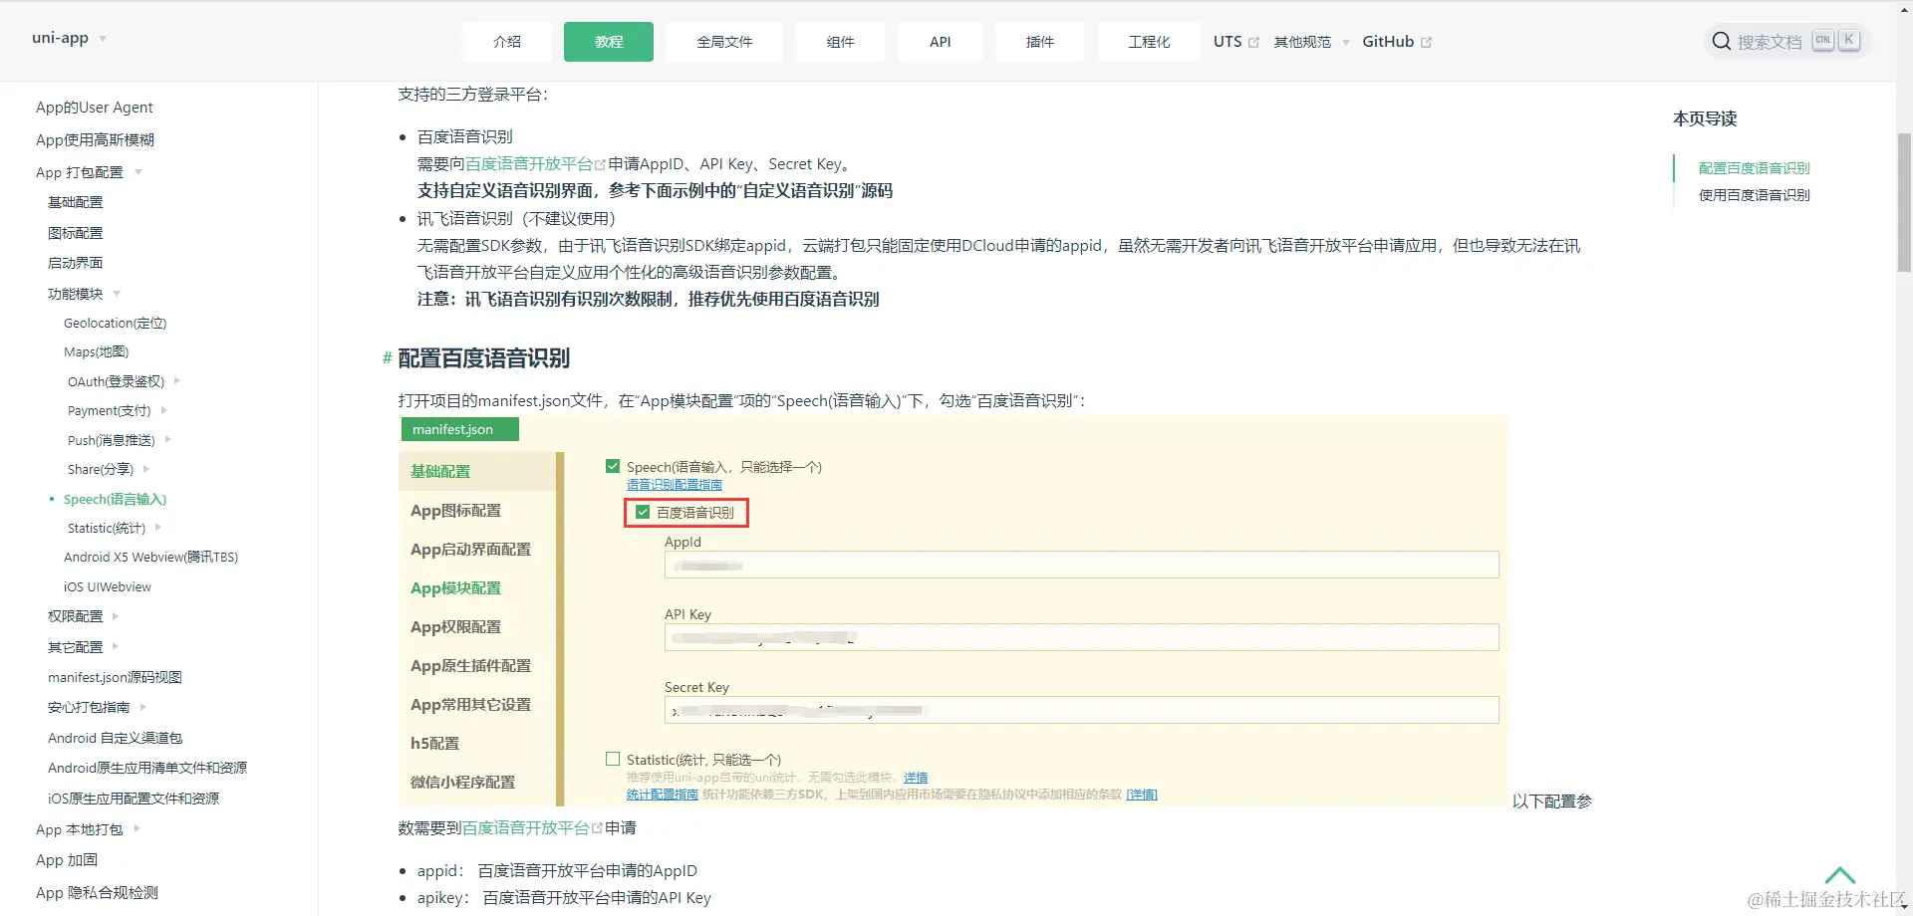Expand the 安心打包指南 section
The height and width of the screenshot is (916, 1913).
coord(143,707)
